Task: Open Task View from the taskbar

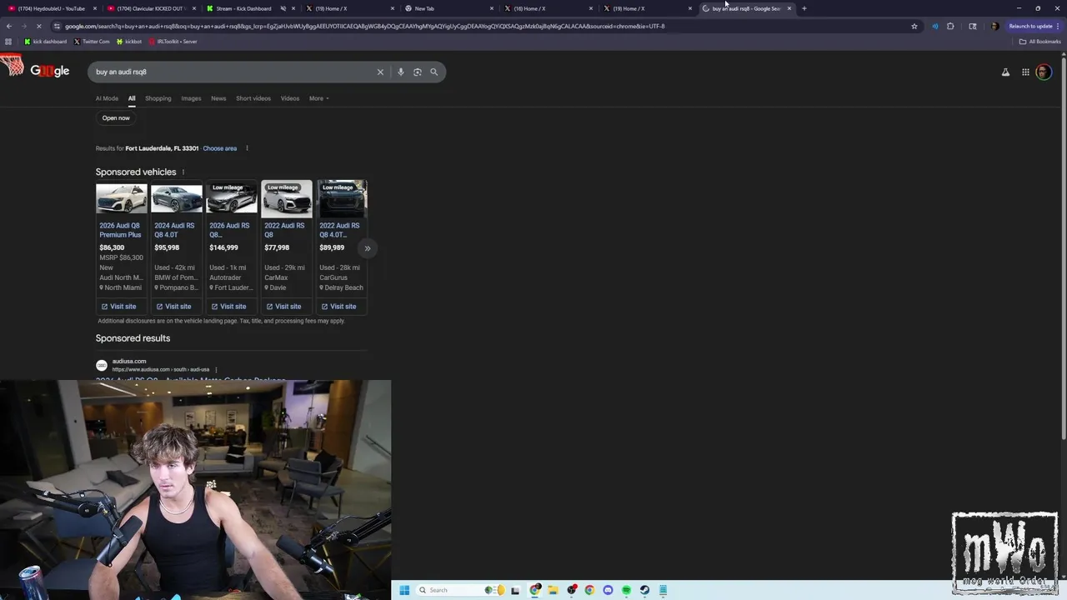Action: [515, 590]
